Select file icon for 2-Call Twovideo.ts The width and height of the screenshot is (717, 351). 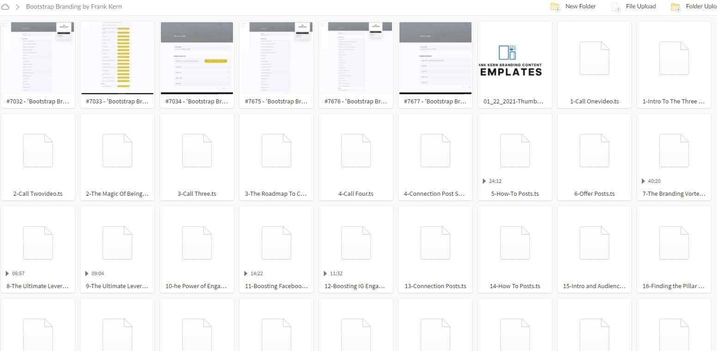coord(38,150)
